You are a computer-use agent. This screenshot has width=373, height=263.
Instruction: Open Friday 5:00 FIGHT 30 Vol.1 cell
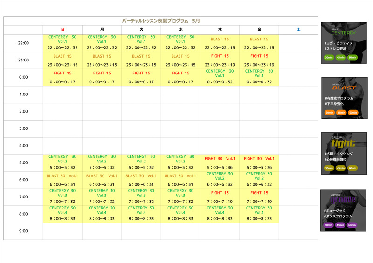coord(259,163)
